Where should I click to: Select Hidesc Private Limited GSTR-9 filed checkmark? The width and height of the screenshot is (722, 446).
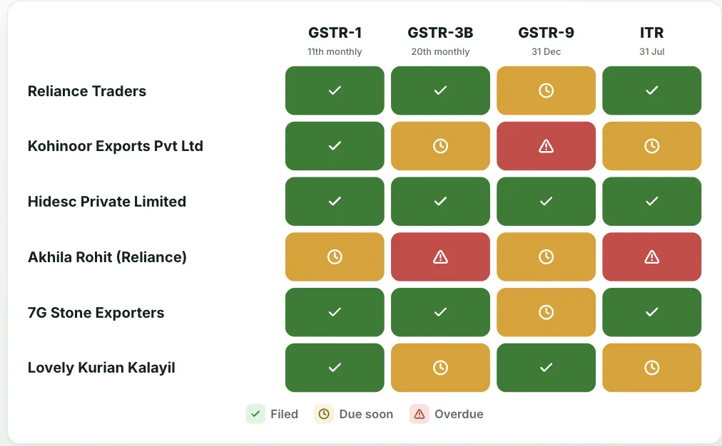click(546, 202)
